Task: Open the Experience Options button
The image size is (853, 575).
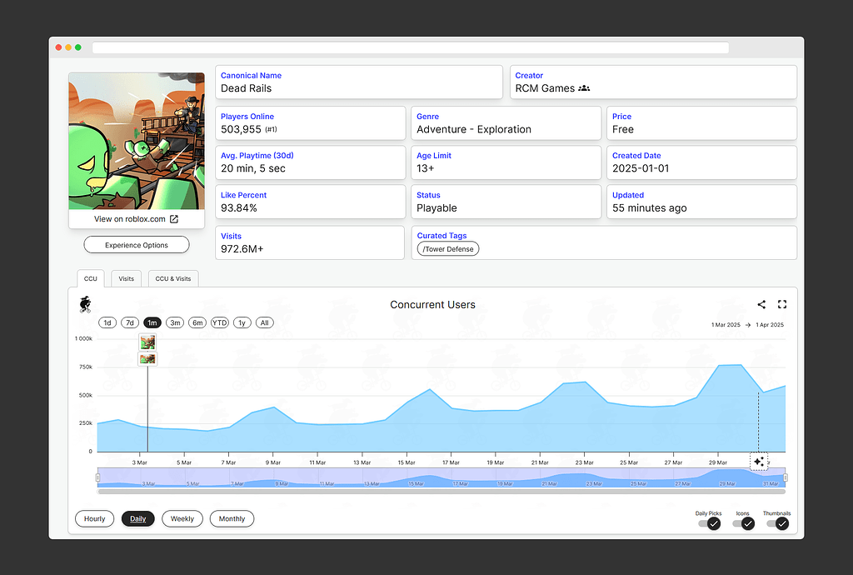Action: click(136, 244)
